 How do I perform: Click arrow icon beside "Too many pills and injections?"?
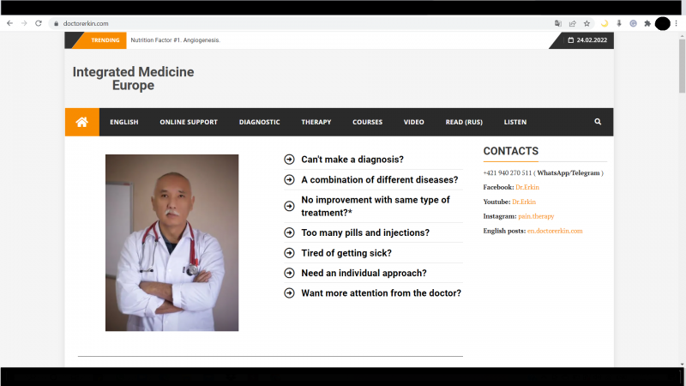[x=289, y=232]
